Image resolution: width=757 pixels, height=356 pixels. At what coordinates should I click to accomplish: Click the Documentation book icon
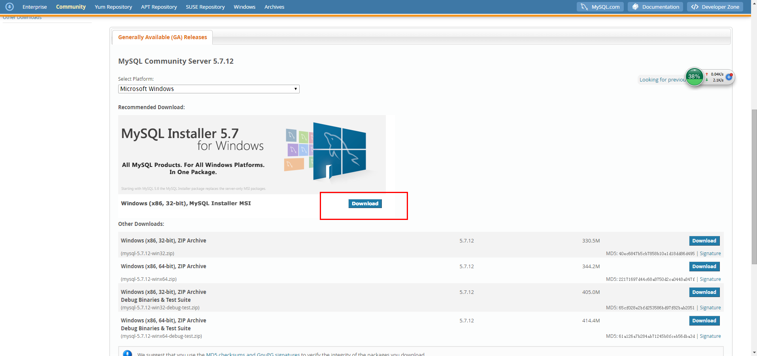click(635, 7)
